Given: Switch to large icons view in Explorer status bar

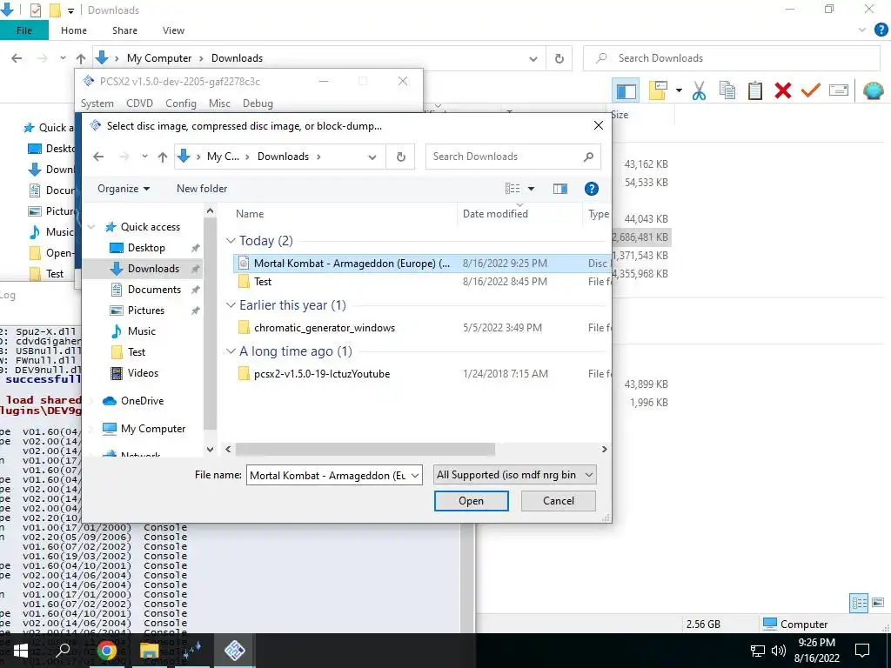Looking at the screenshot, I should (x=878, y=603).
